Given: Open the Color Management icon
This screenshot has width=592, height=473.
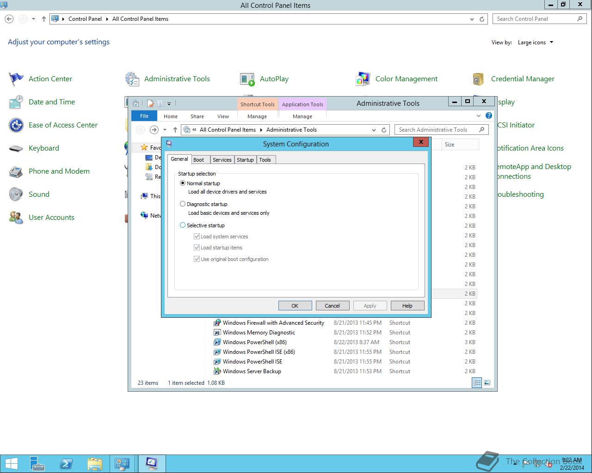Looking at the screenshot, I should pyautogui.click(x=363, y=79).
